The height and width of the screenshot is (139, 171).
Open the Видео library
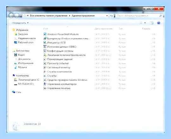(22, 55)
